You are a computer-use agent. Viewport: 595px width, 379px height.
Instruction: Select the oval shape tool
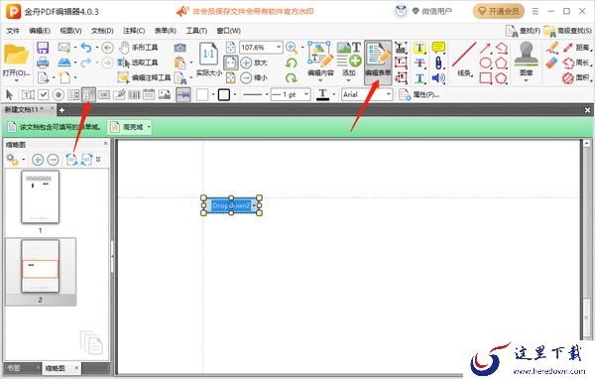(x=485, y=63)
